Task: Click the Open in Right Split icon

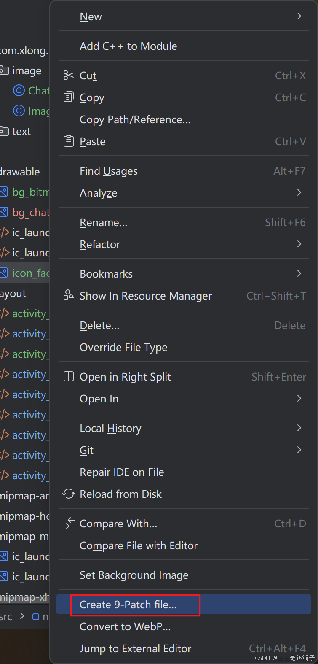Action: coord(68,377)
